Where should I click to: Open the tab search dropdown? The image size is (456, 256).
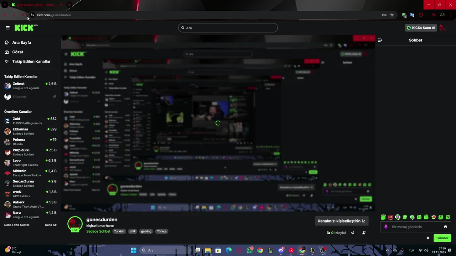click(5, 5)
